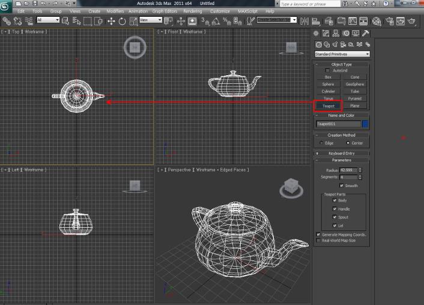This screenshot has height=305, width=424.
Task: Activate the Select and Uniform Scale tool
Action: click(x=133, y=21)
